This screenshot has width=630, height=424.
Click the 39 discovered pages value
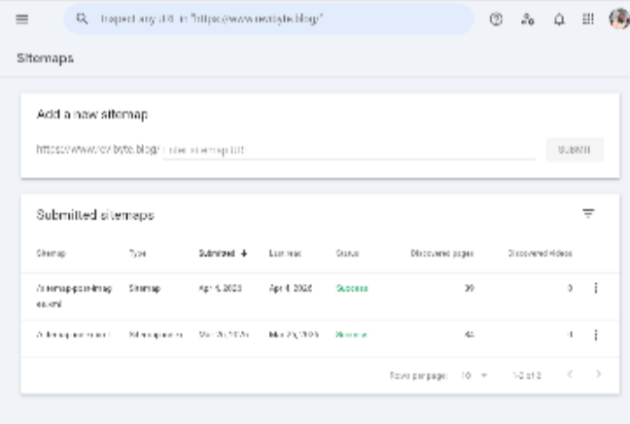tap(470, 288)
